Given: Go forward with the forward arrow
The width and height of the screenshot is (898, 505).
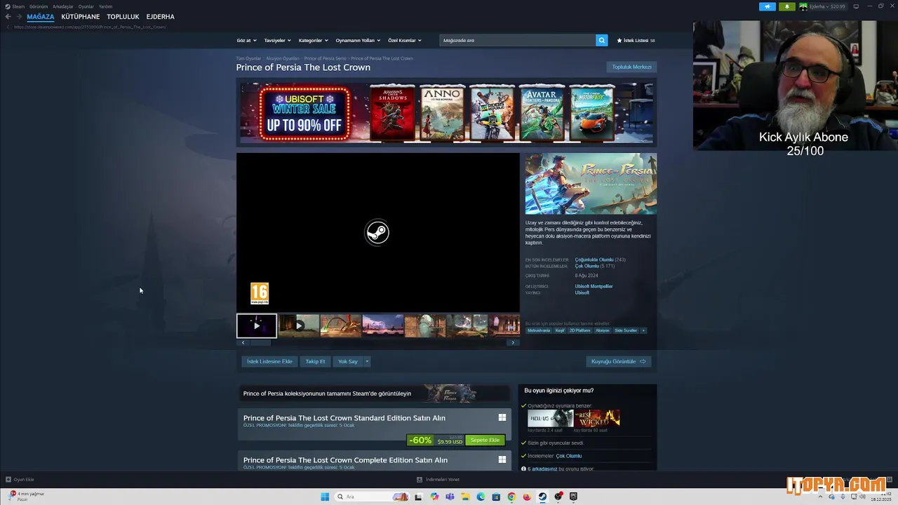Looking at the screenshot, I should click(x=18, y=17).
